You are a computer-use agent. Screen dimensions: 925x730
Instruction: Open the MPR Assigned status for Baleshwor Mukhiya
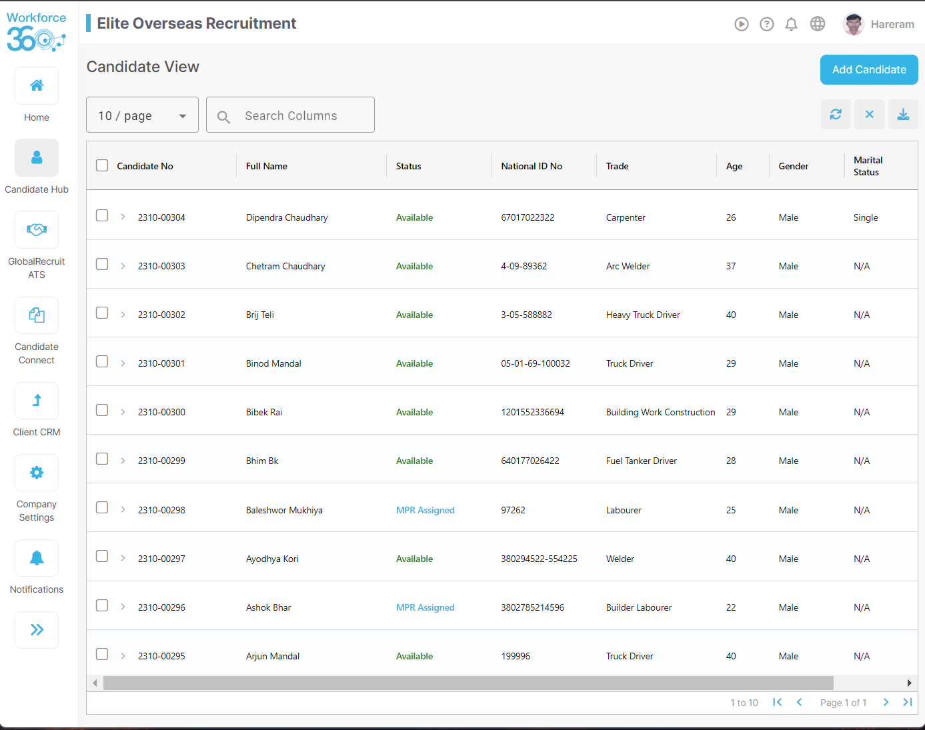pyautogui.click(x=425, y=510)
